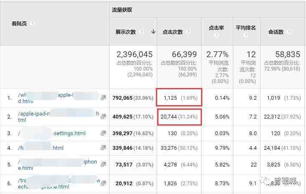Select sessions value 3,825
The image size is (306, 194).
[x=273, y=165]
